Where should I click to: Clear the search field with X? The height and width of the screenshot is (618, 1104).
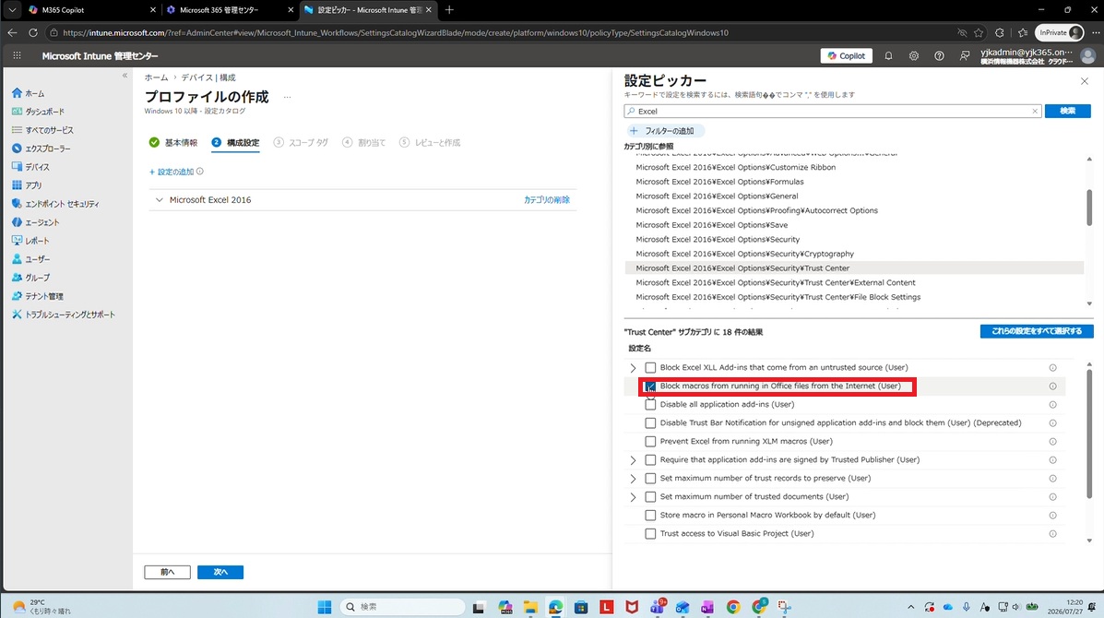[x=1035, y=112]
